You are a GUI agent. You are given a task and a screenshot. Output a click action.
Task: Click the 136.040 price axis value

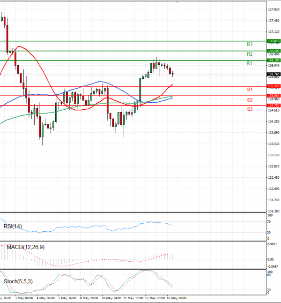pyautogui.click(x=274, y=66)
